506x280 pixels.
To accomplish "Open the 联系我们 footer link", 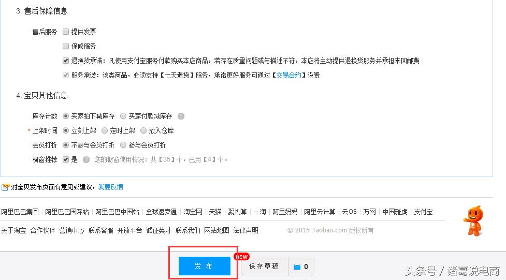I will point(188,230).
